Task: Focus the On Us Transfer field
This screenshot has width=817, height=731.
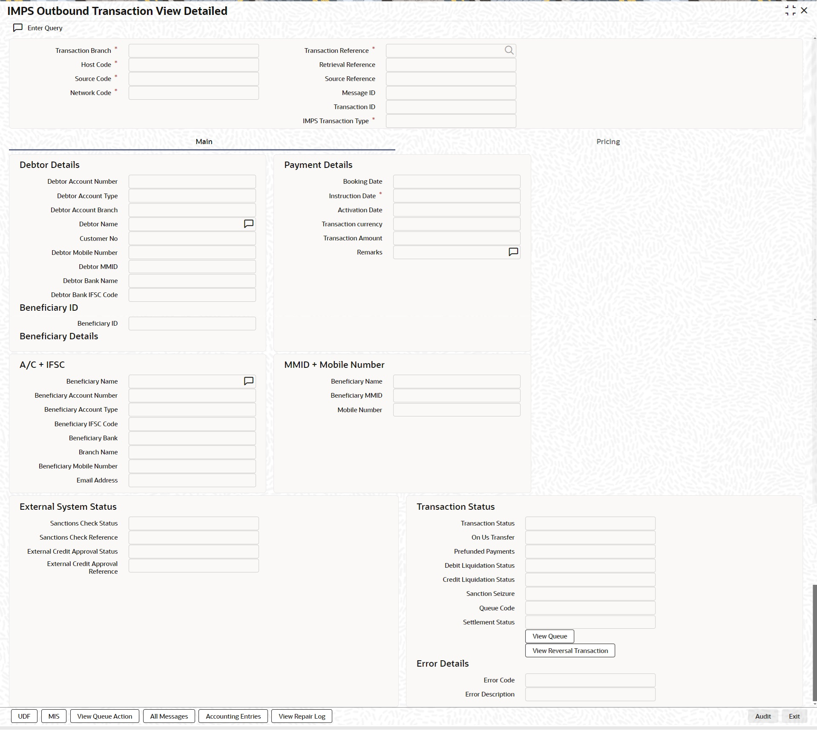Action: coord(590,537)
